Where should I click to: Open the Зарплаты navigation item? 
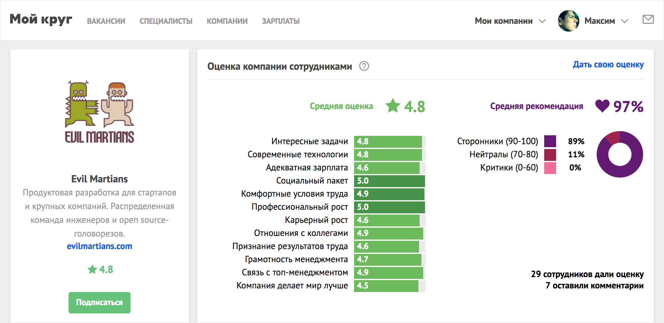(281, 21)
